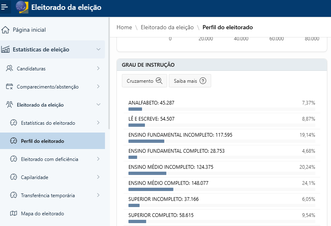Click the Candidaturas person icon
The width and height of the screenshot is (331, 226).
pyautogui.click(x=9, y=68)
